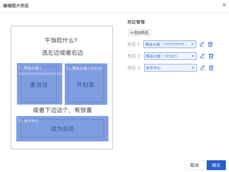Delete hotspot 3 with trash icon
Screen dimensions: 229x172
(211, 68)
